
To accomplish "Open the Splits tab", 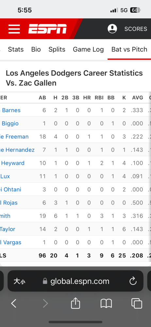I will tap(57, 49).
